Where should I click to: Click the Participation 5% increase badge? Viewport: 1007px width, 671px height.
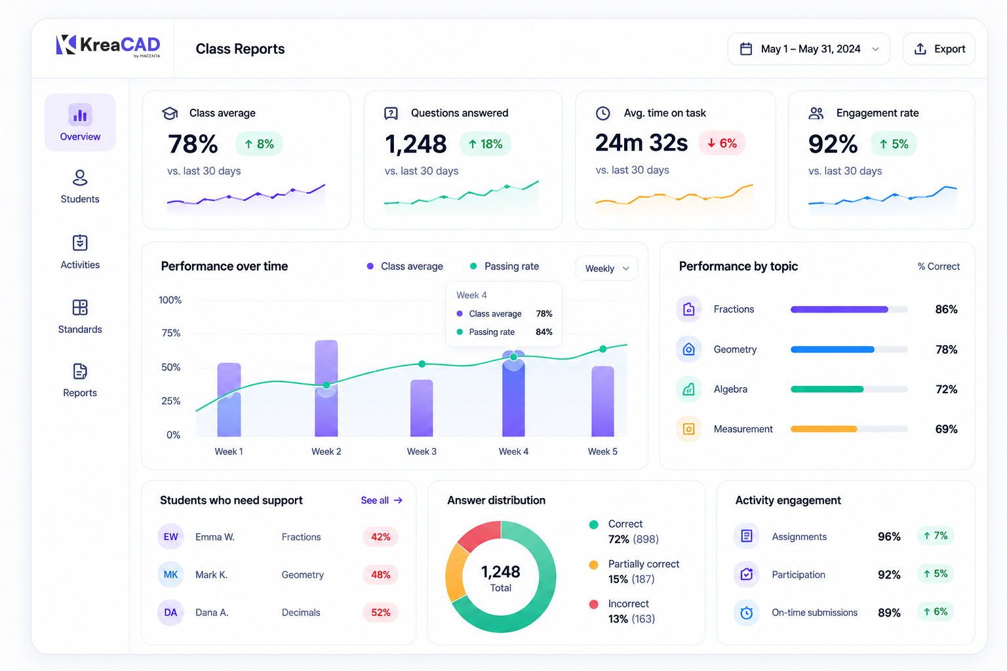[935, 574]
